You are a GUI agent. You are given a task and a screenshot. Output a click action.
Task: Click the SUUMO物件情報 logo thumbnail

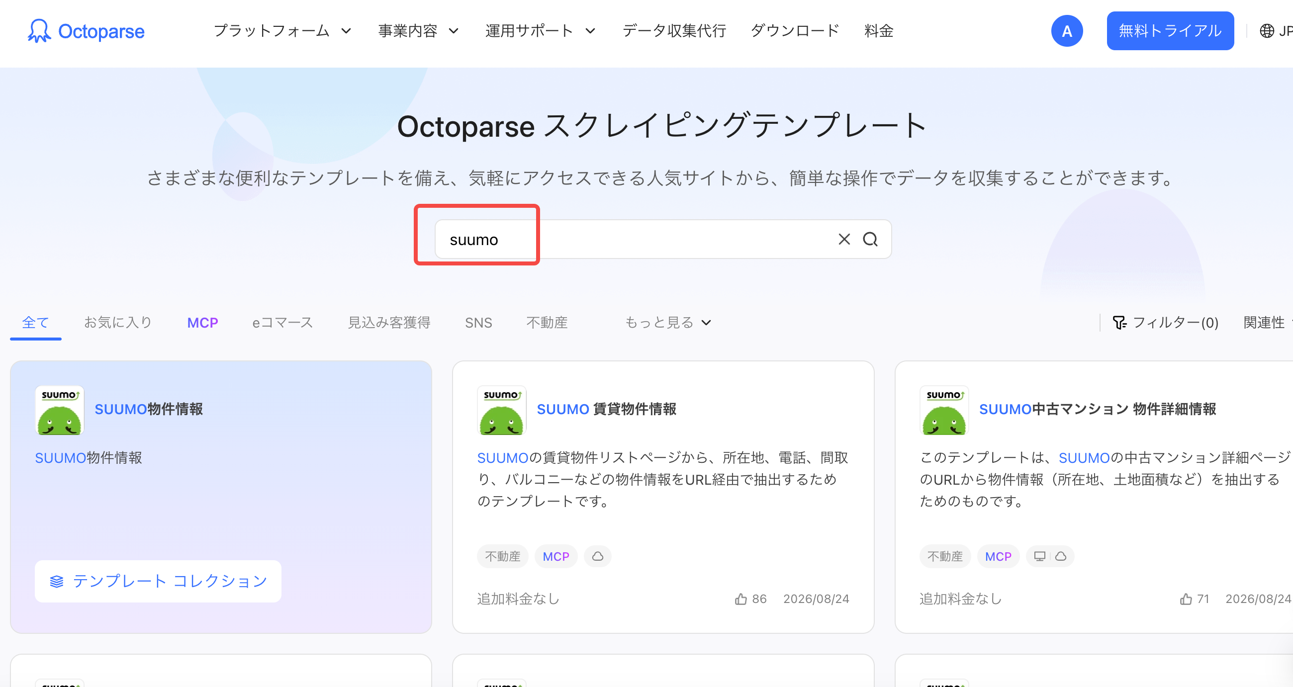click(59, 410)
